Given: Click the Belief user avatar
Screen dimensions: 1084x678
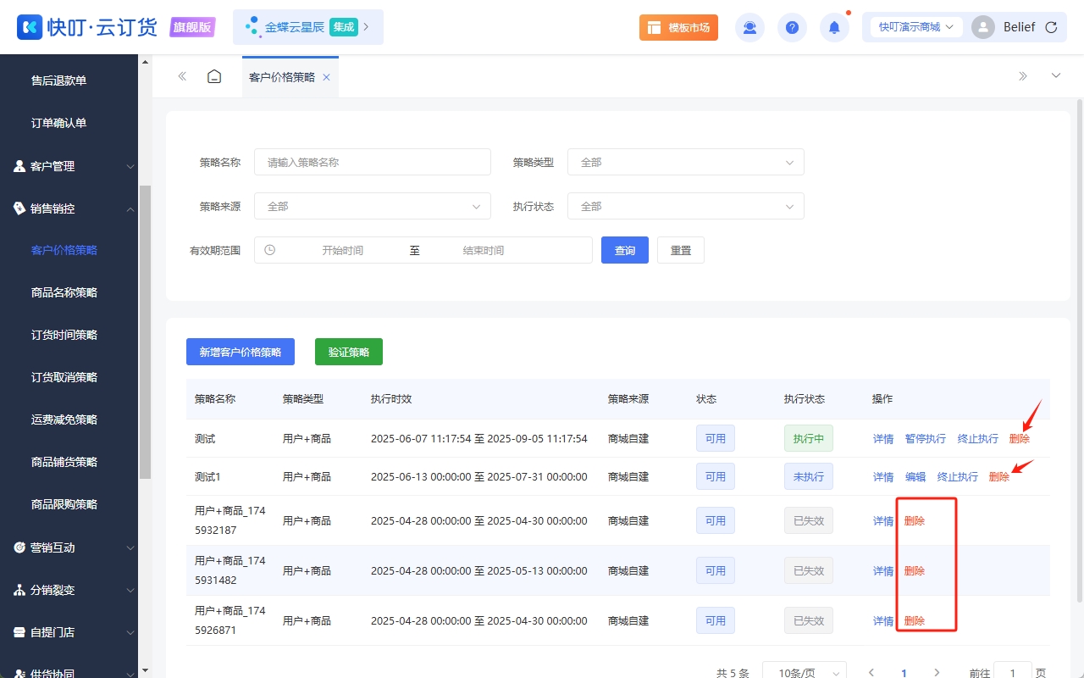Looking at the screenshot, I should (983, 27).
